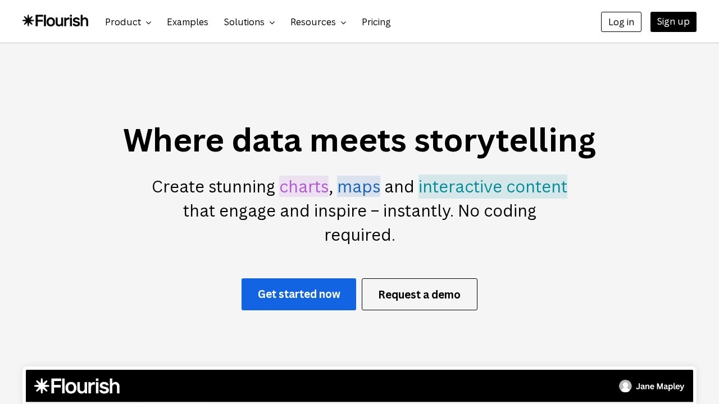This screenshot has width=719, height=404.
Task: Click the Log in button
Action: [621, 22]
